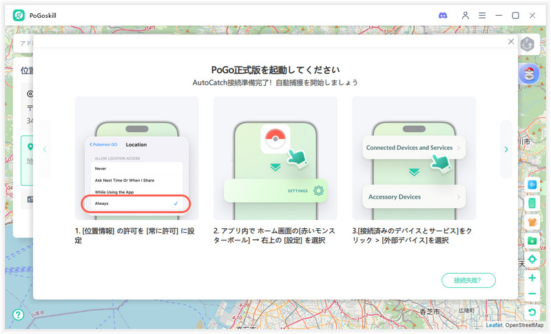The height and width of the screenshot is (334, 551).
Task: Minimize the PoGoskill window
Action: (499, 15)
